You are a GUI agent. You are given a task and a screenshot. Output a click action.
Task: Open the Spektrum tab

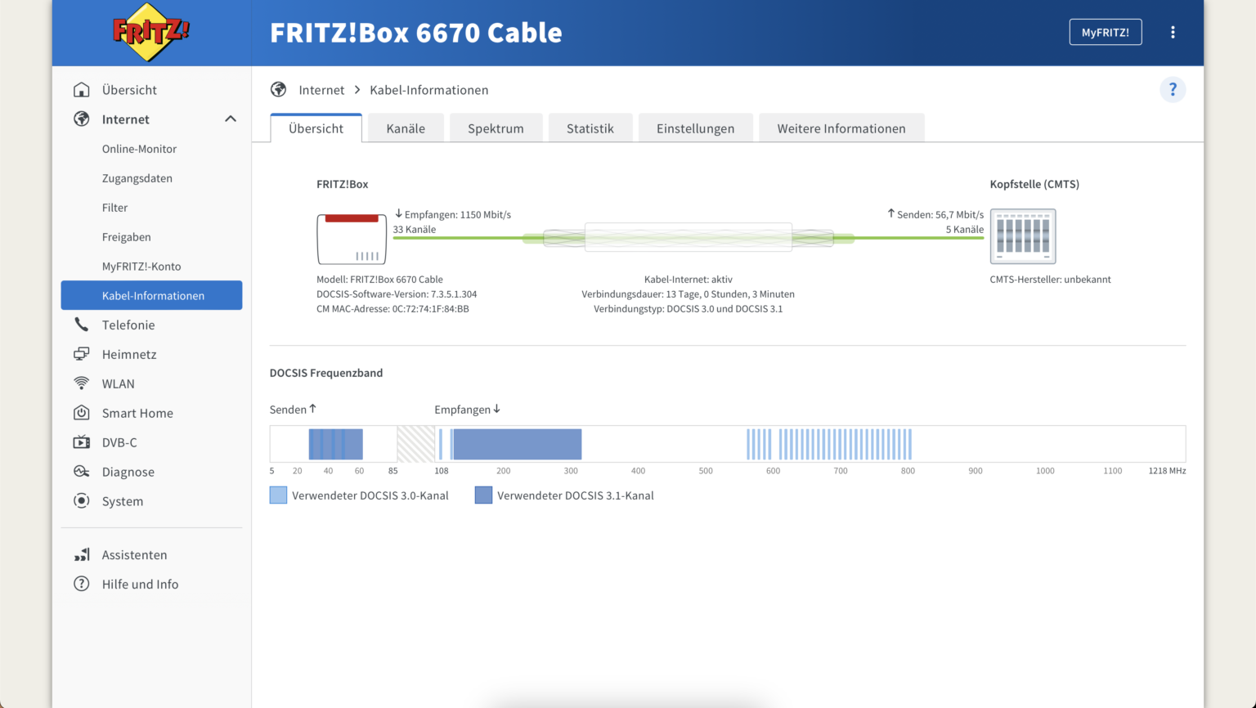tap(496, 128)
